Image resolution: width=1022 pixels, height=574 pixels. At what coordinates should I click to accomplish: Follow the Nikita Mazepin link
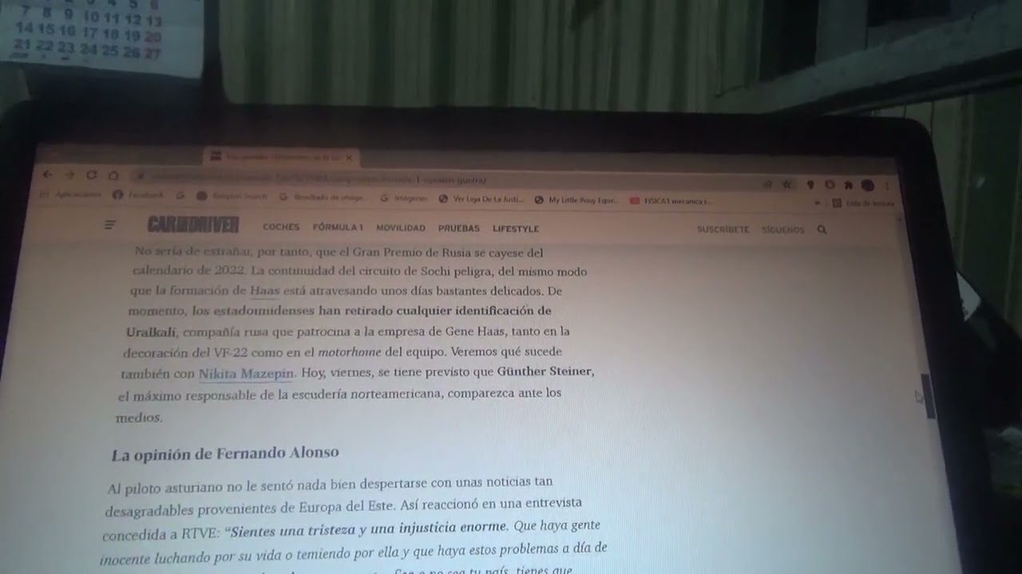click(247, 373)
